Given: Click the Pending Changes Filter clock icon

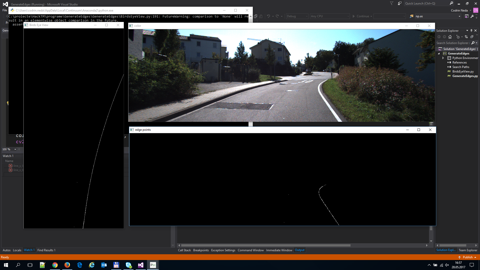Looking at the screenshot, I should point(458,37).
